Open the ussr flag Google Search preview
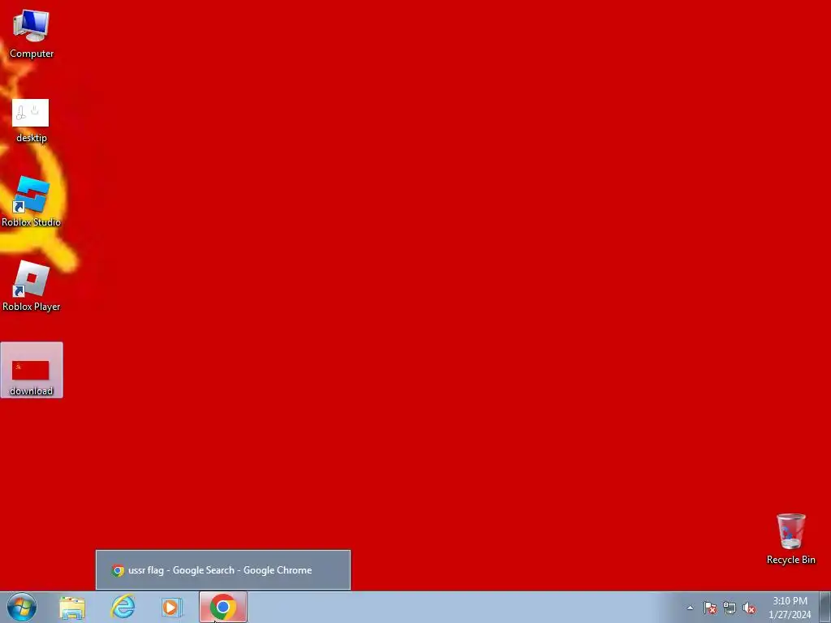The image size is (831, 623). pyautogui.click(x=223, y=570)
